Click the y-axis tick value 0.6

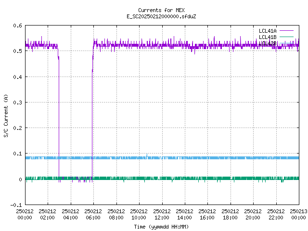click(x=17, y=26)
